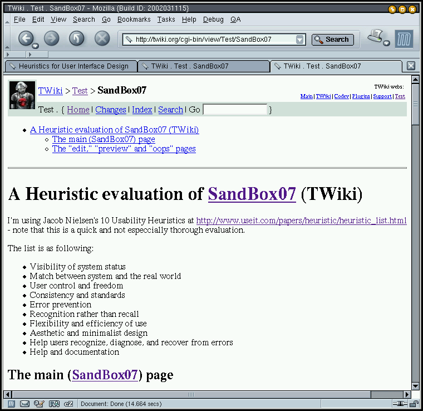Click the horizontal scrollbar right arrow

pyautogui.click(x=407, y=394)
